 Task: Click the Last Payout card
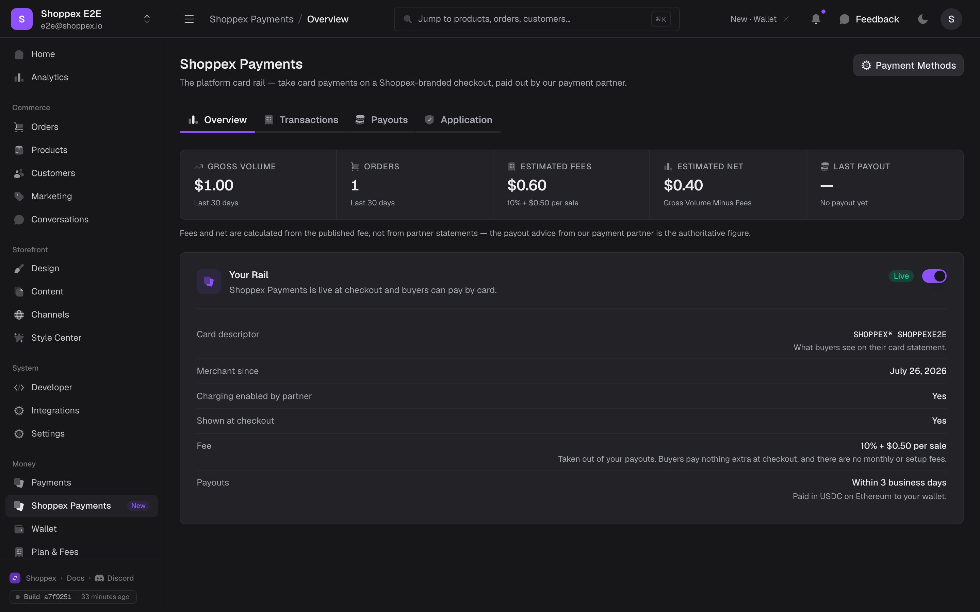click(884, 185)
